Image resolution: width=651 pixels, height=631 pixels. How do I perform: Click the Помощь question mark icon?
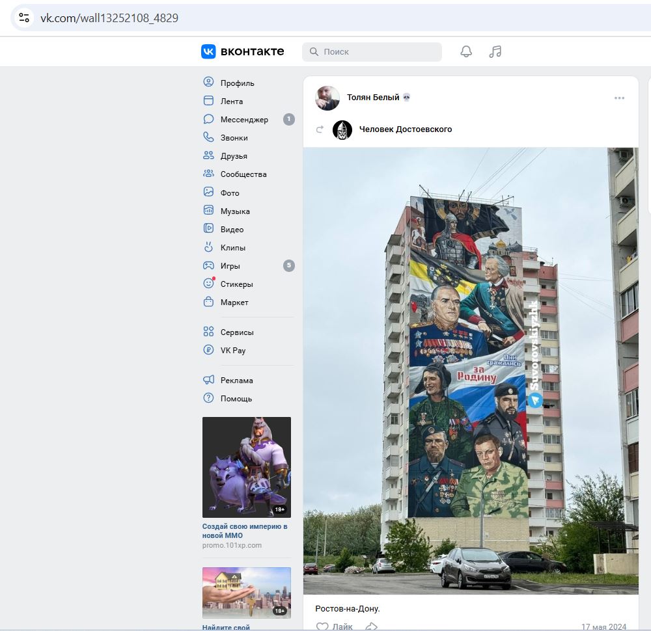pos(208,398)
